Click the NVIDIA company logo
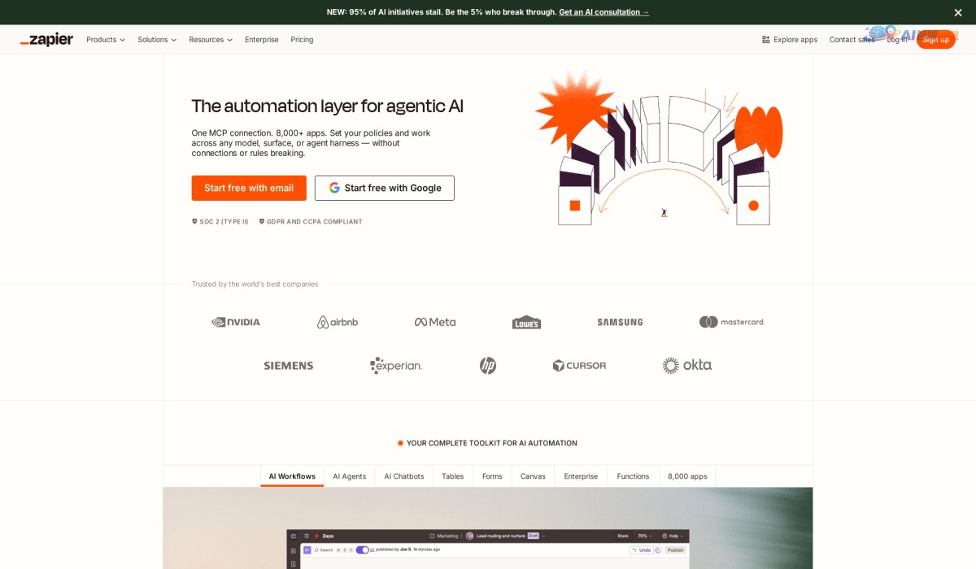This screenshot has height=569, width=976. tap(236, 322)
